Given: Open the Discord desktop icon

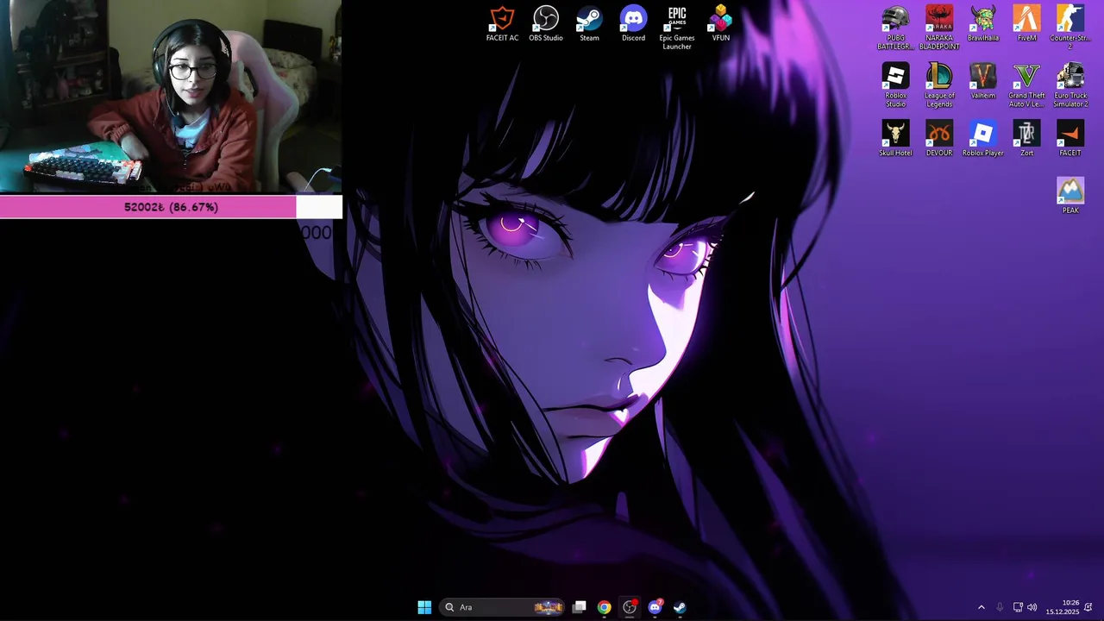Looking at the screenshot, I should [633, 23].
